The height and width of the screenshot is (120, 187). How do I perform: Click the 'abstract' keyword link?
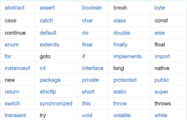coord(14,8)
